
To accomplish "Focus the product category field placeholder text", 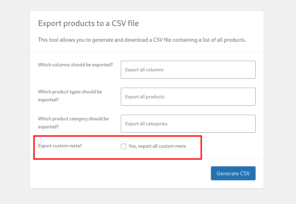I will (x=146, y=124).
